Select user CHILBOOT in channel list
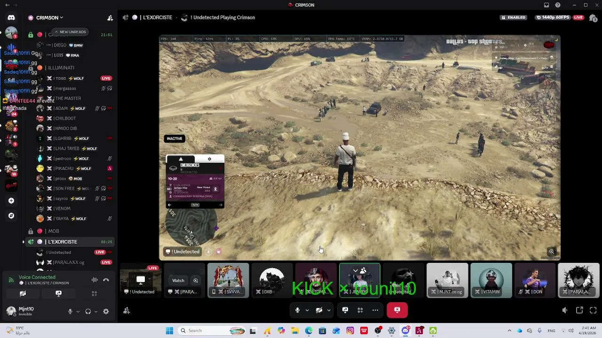Viewport: 602px width, 338px height. 75,118
